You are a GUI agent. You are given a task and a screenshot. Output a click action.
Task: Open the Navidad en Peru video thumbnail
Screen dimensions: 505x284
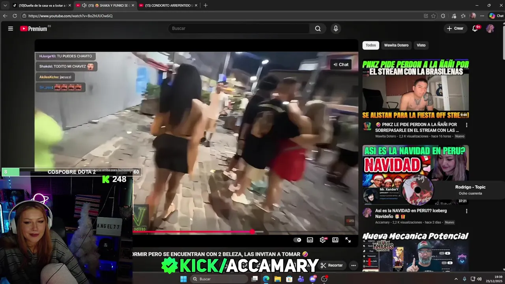pyautogui.click(x=415, y=175)
